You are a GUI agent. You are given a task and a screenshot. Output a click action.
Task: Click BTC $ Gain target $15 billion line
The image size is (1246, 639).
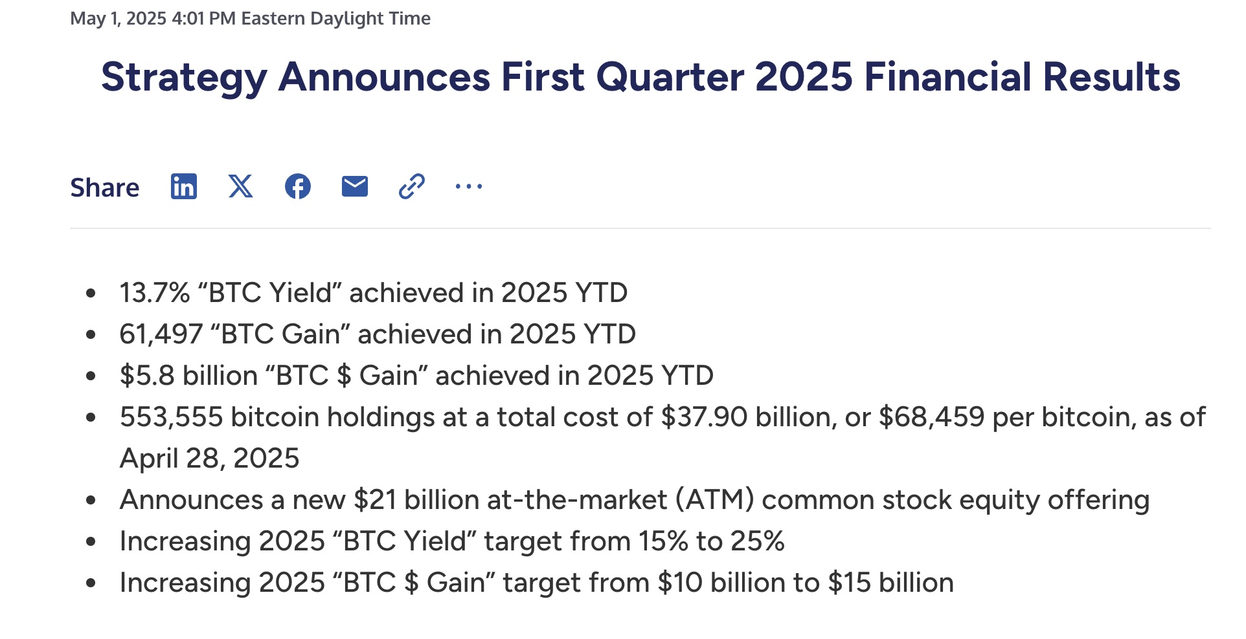tap(537, 583)
